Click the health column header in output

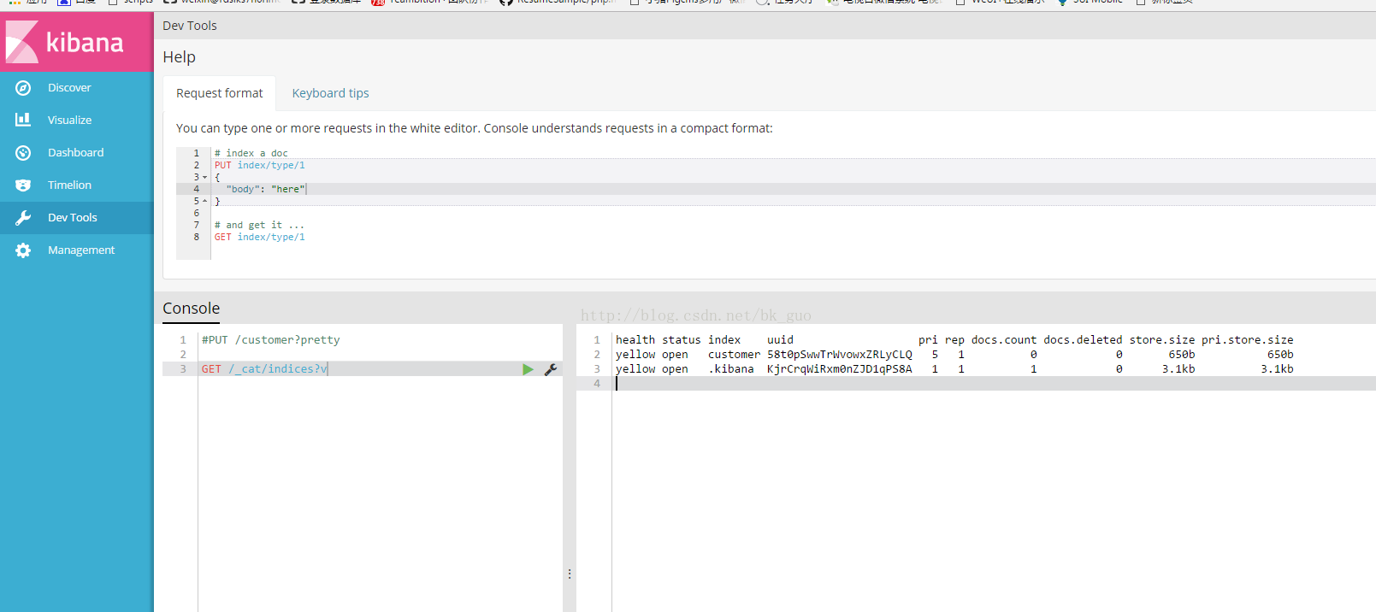coord(635,340)
